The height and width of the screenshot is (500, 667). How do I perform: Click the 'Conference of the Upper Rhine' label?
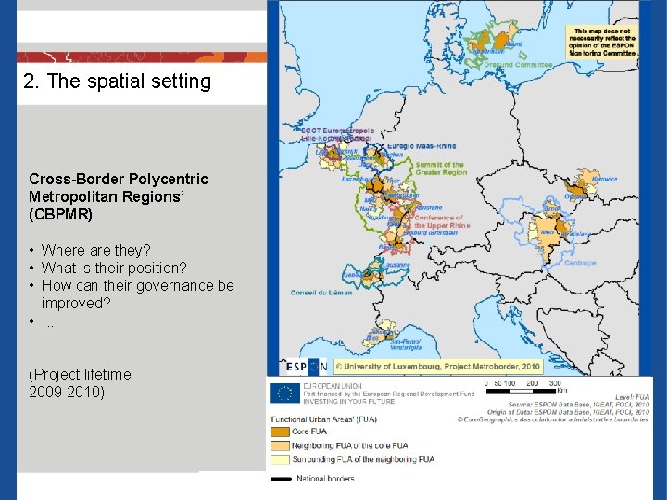(442, 221)
